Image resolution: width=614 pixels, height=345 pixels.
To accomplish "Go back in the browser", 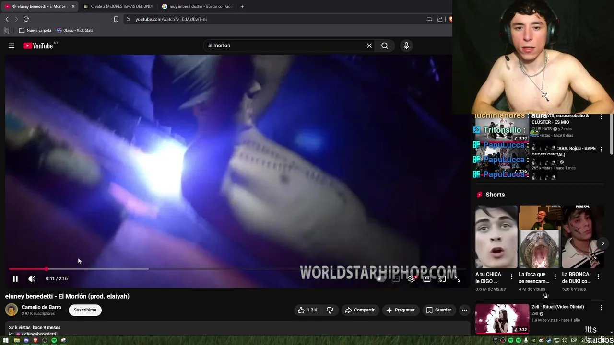I will (7, 19).
